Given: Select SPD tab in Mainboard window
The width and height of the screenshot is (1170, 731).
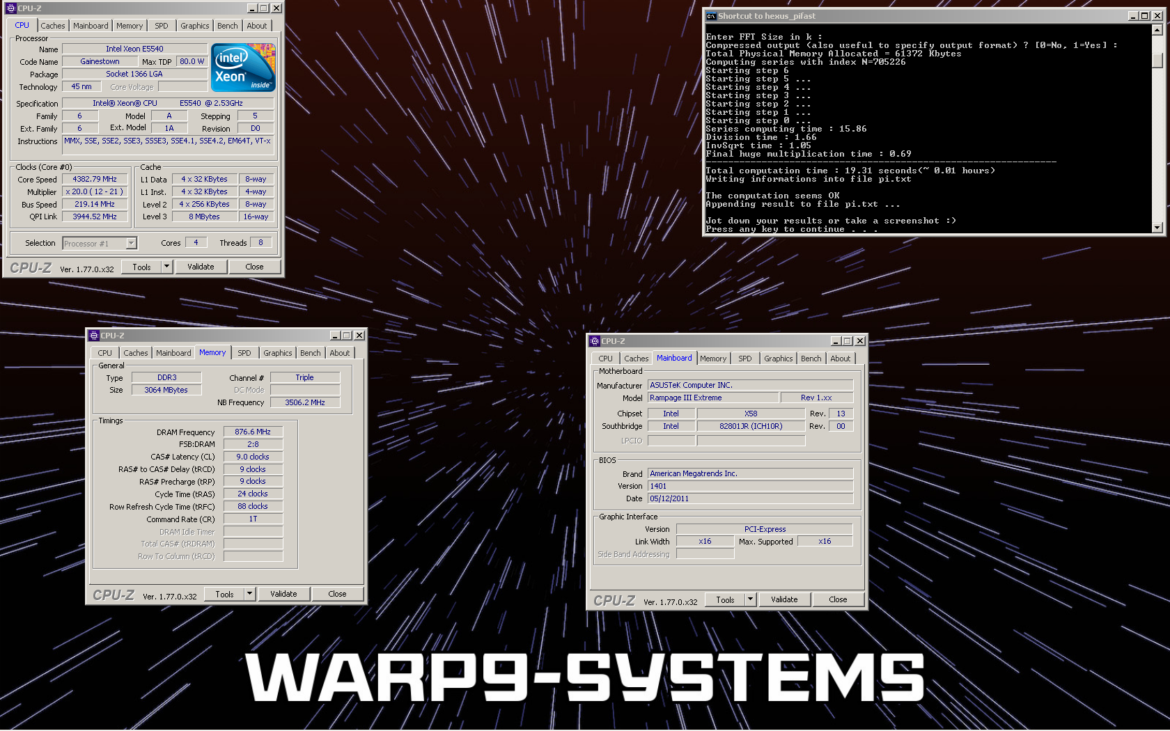Looking at the screenshot, I should click(745, 359).
